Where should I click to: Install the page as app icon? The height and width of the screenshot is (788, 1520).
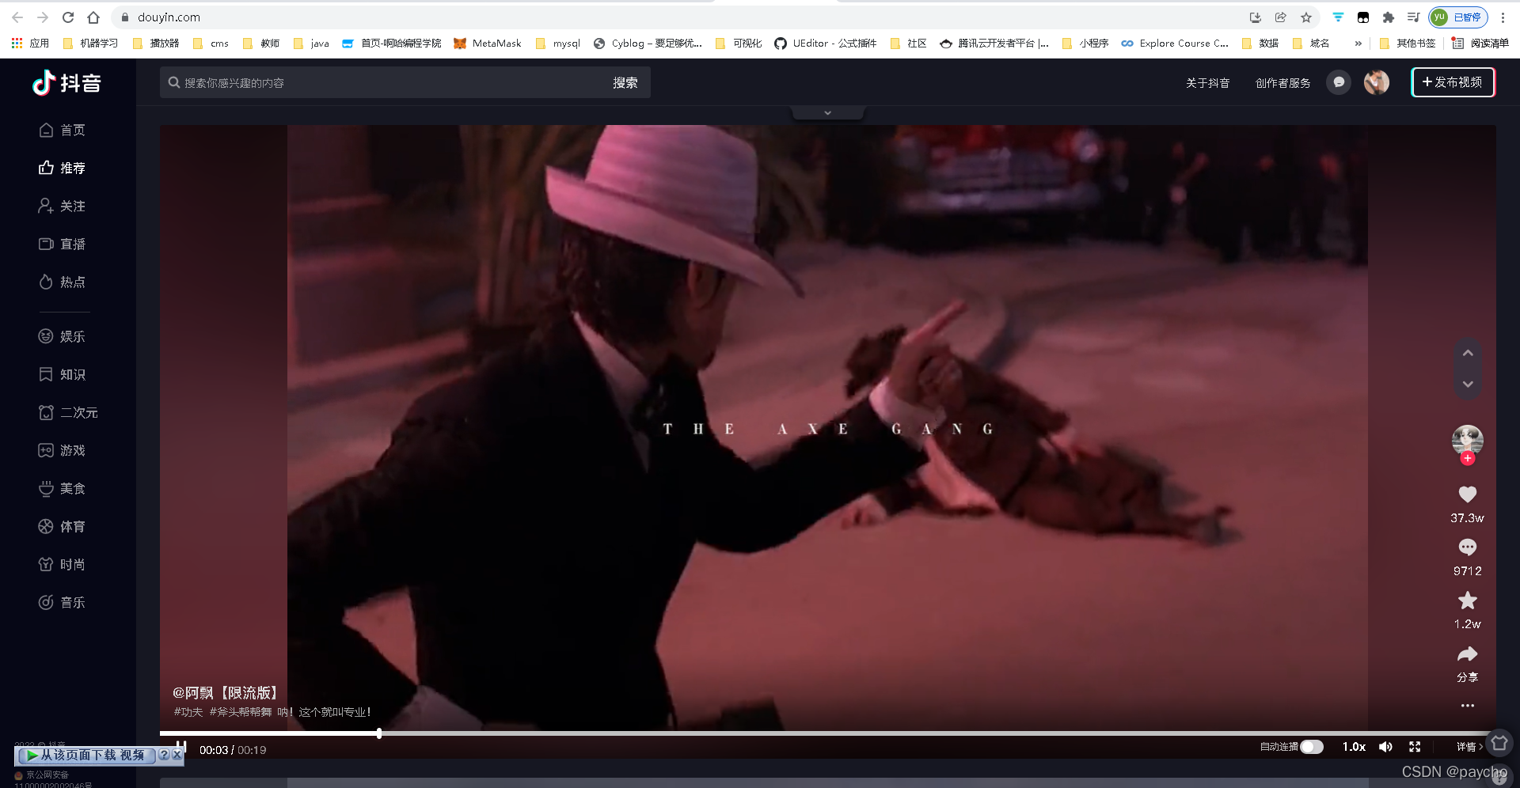1256,17
